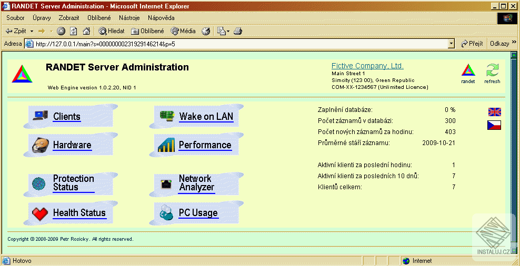This screenshot has height=266, width=520.
Task: Go forward with the Forward arrow
Action: point(42,31)
